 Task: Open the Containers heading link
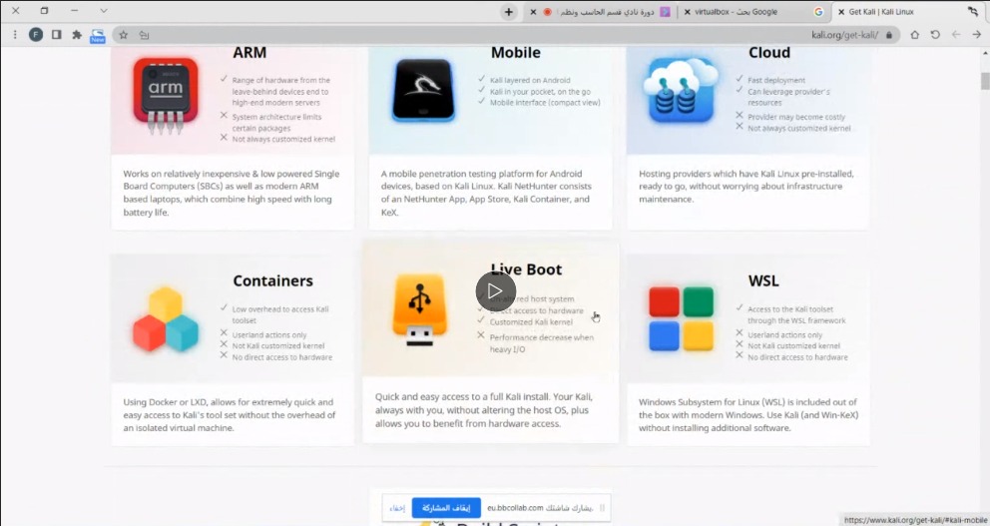click(272, 281)
